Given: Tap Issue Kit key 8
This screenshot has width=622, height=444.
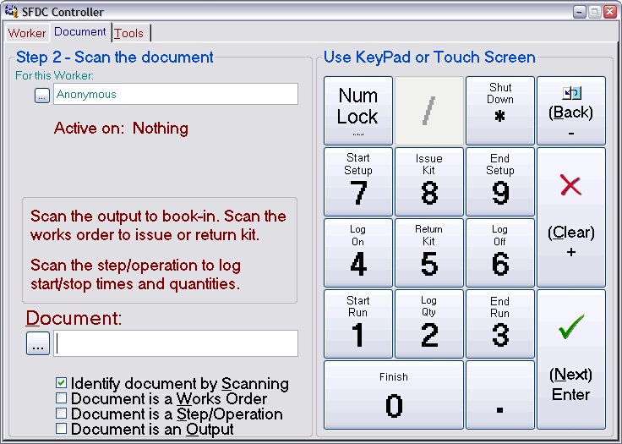Looking at the screenshot, I should tap(429, 182).
